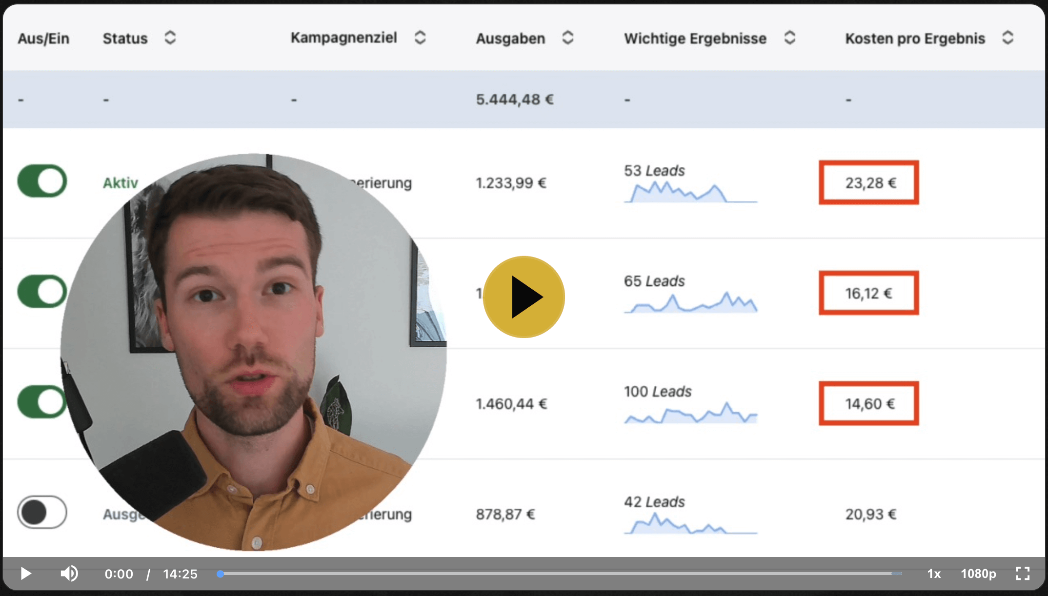Screen dimensions: 1048x596
Task: Toggle off the campaign with 65 Leads
Action: click(x=42, y=292)
